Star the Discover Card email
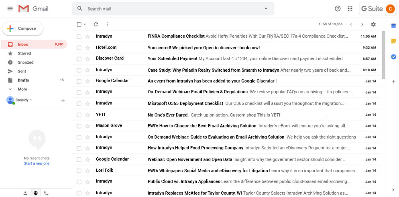 (88, 59)
